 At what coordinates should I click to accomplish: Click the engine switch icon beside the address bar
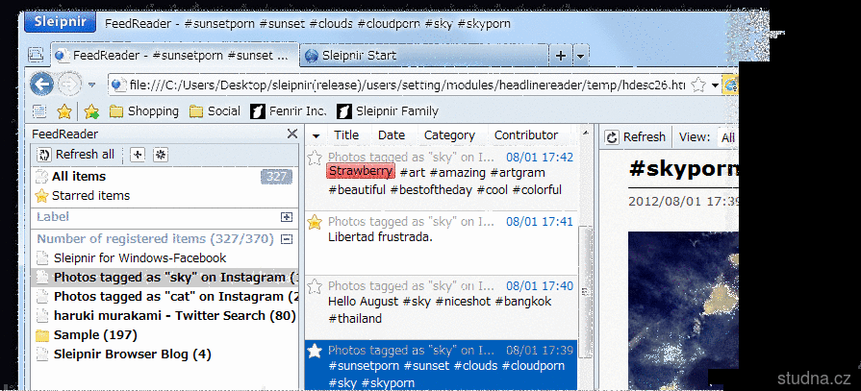point(730,85)
